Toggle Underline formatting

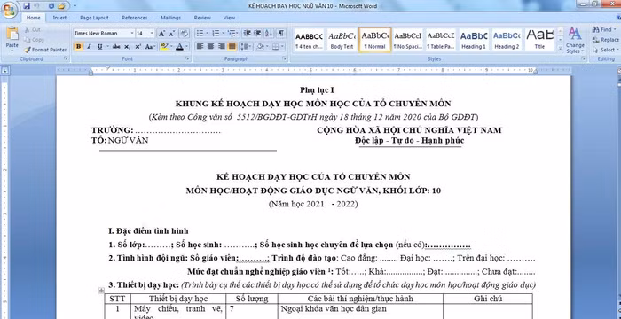point(99,47)
